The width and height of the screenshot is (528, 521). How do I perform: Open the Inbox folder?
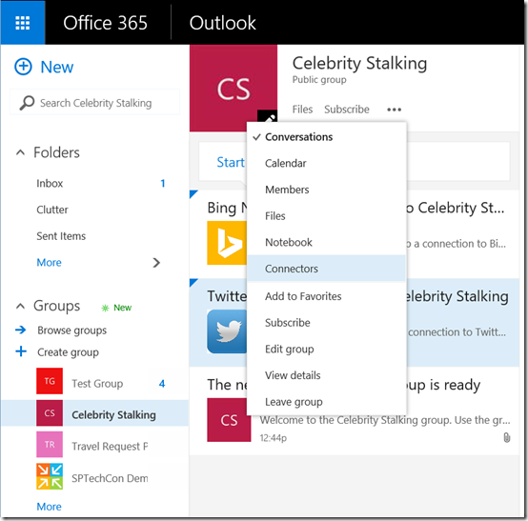tap(50, 183)
